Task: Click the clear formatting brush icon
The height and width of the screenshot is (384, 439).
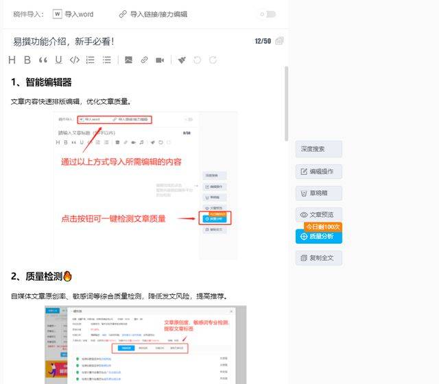Action: 182,60
